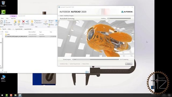The image size is (172, 97).
Task: Click Paste shortcut in Explorer ribbon
Action: (x=8, y=25)
